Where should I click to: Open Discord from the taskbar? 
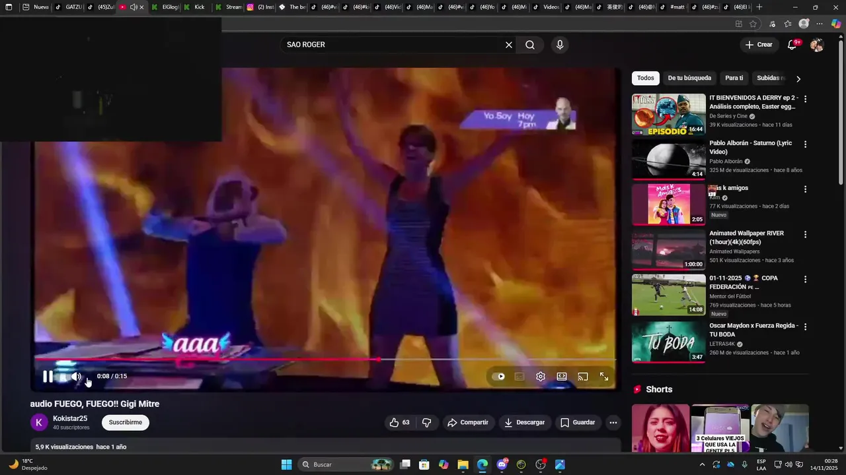tap(502, 464)
